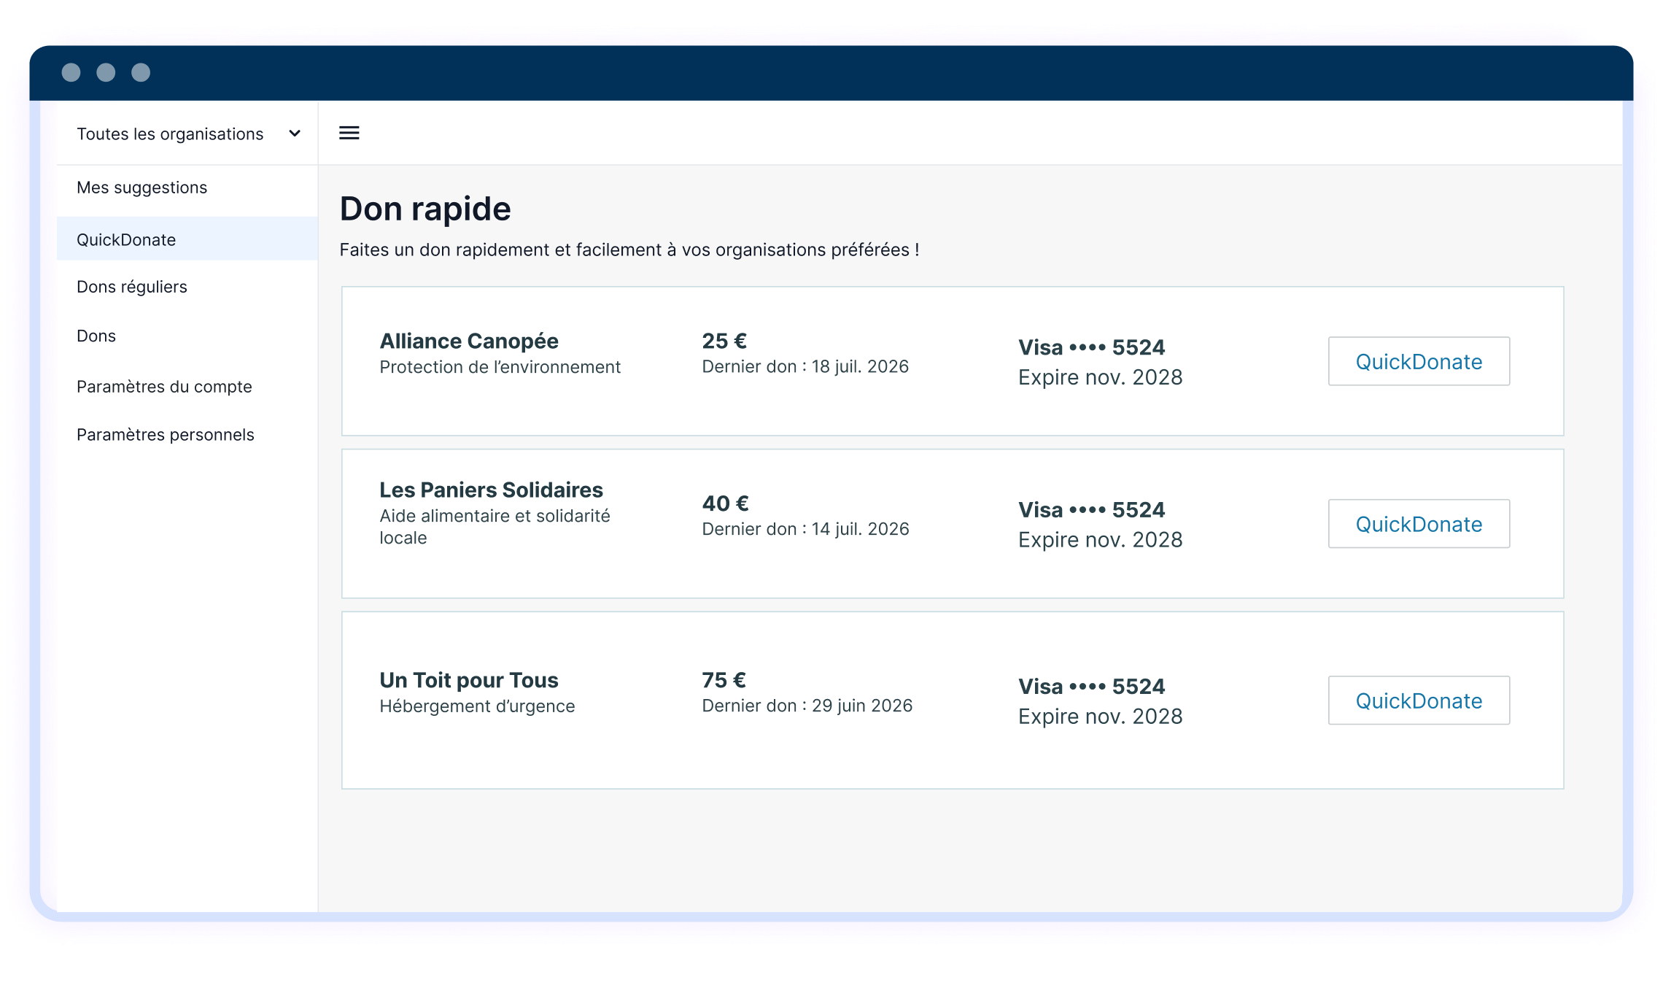The image size is (1663, 988).
Task: Go to Dons réguliers
Action: click(132, 287)
